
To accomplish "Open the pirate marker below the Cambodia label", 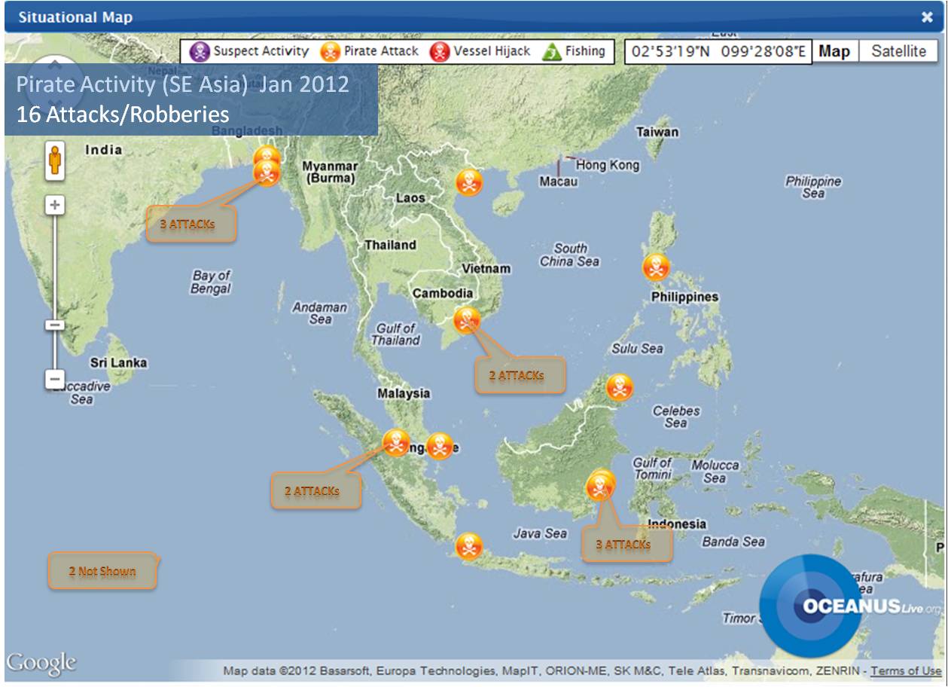I will 467,320.
